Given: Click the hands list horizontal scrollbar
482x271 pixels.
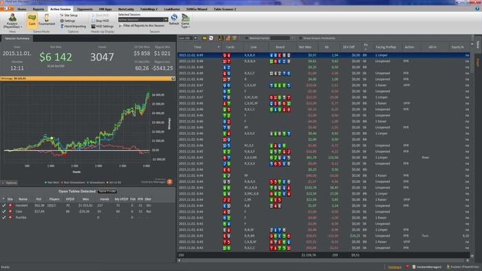Looking at the screenshot, I should click(324, 260).
